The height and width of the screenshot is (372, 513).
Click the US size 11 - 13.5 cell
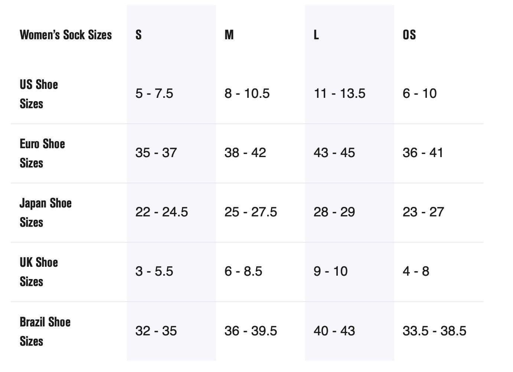pos(339,93)
